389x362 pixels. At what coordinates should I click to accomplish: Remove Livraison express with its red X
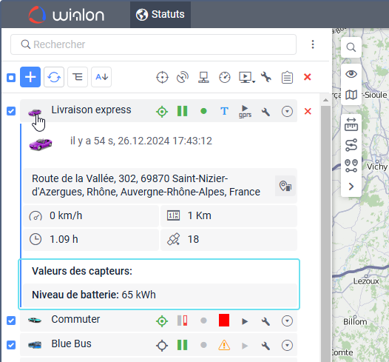click(x=308, y=111)
